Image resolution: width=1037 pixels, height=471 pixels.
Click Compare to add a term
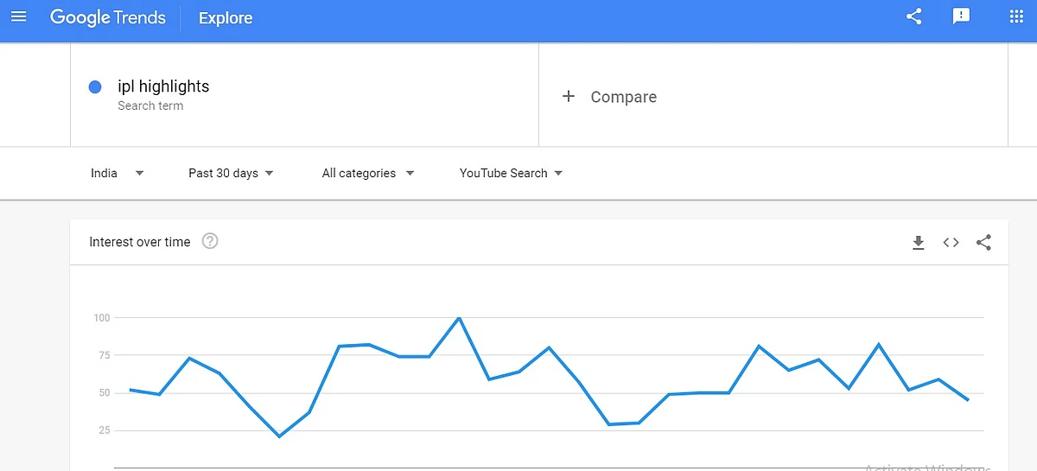point(624,97)
